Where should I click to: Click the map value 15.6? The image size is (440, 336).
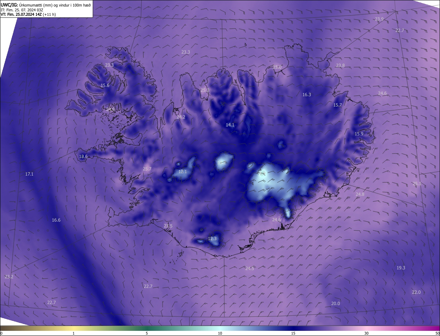(105, 86)
